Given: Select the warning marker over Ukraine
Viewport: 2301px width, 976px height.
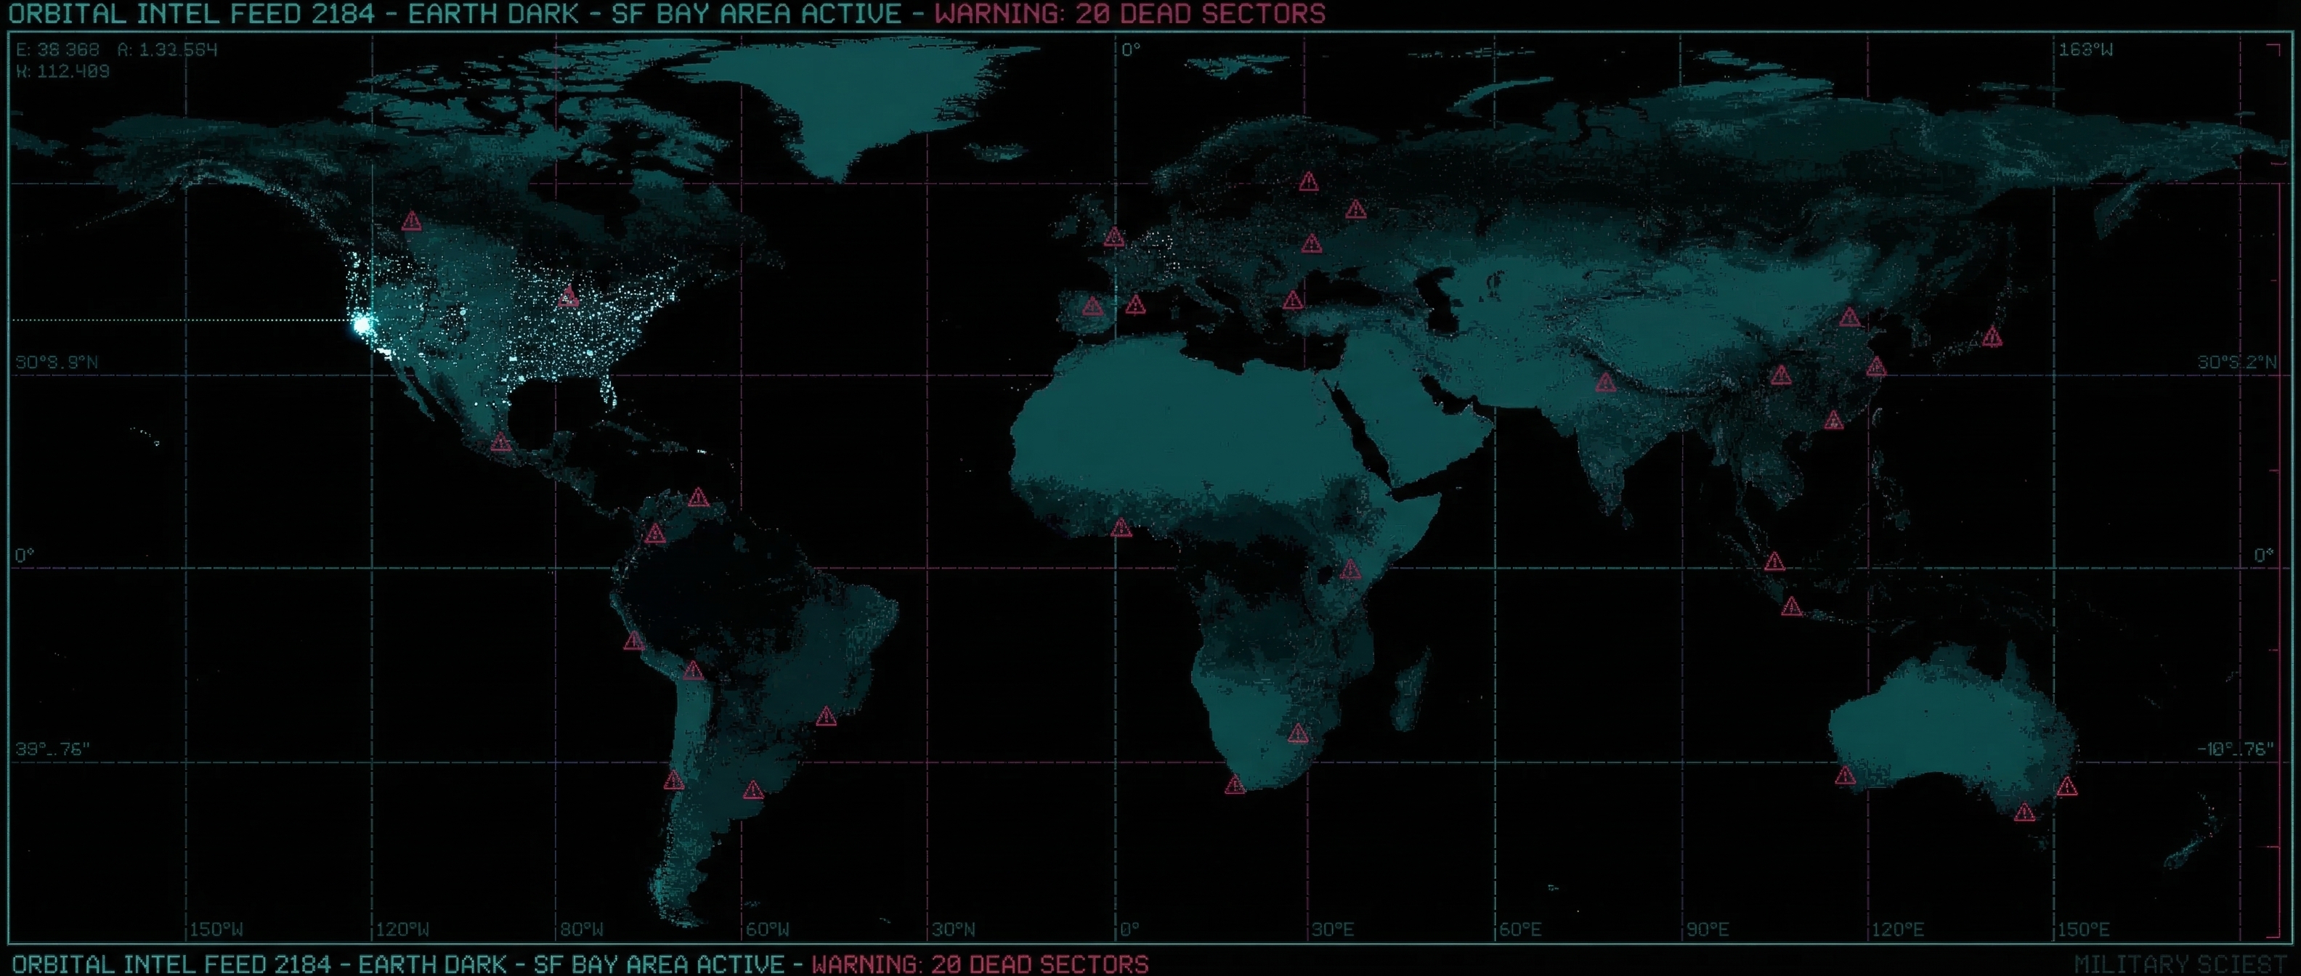Looking at the screenshot, I should (x=1311, y=243).
